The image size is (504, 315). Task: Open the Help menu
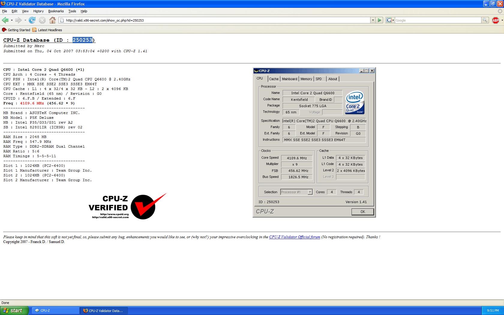pos(84,11)
